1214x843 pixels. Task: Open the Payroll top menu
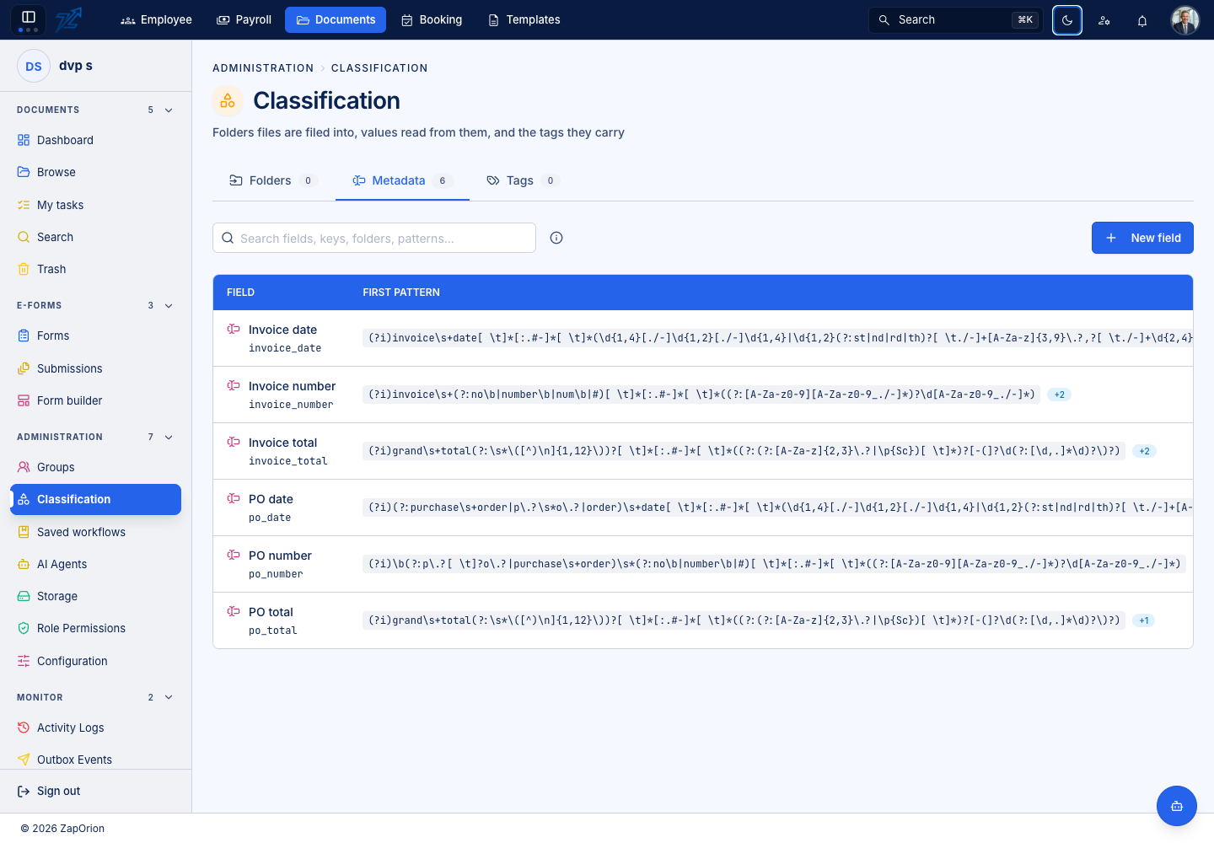[x=244, y=19]
